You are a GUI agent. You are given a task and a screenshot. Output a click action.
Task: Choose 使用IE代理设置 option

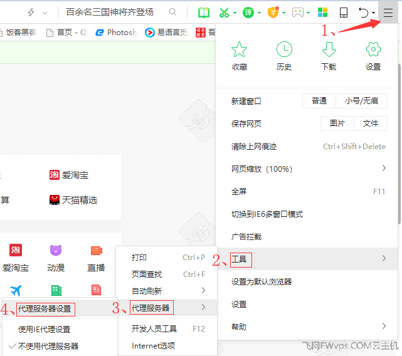coord(60,329)
